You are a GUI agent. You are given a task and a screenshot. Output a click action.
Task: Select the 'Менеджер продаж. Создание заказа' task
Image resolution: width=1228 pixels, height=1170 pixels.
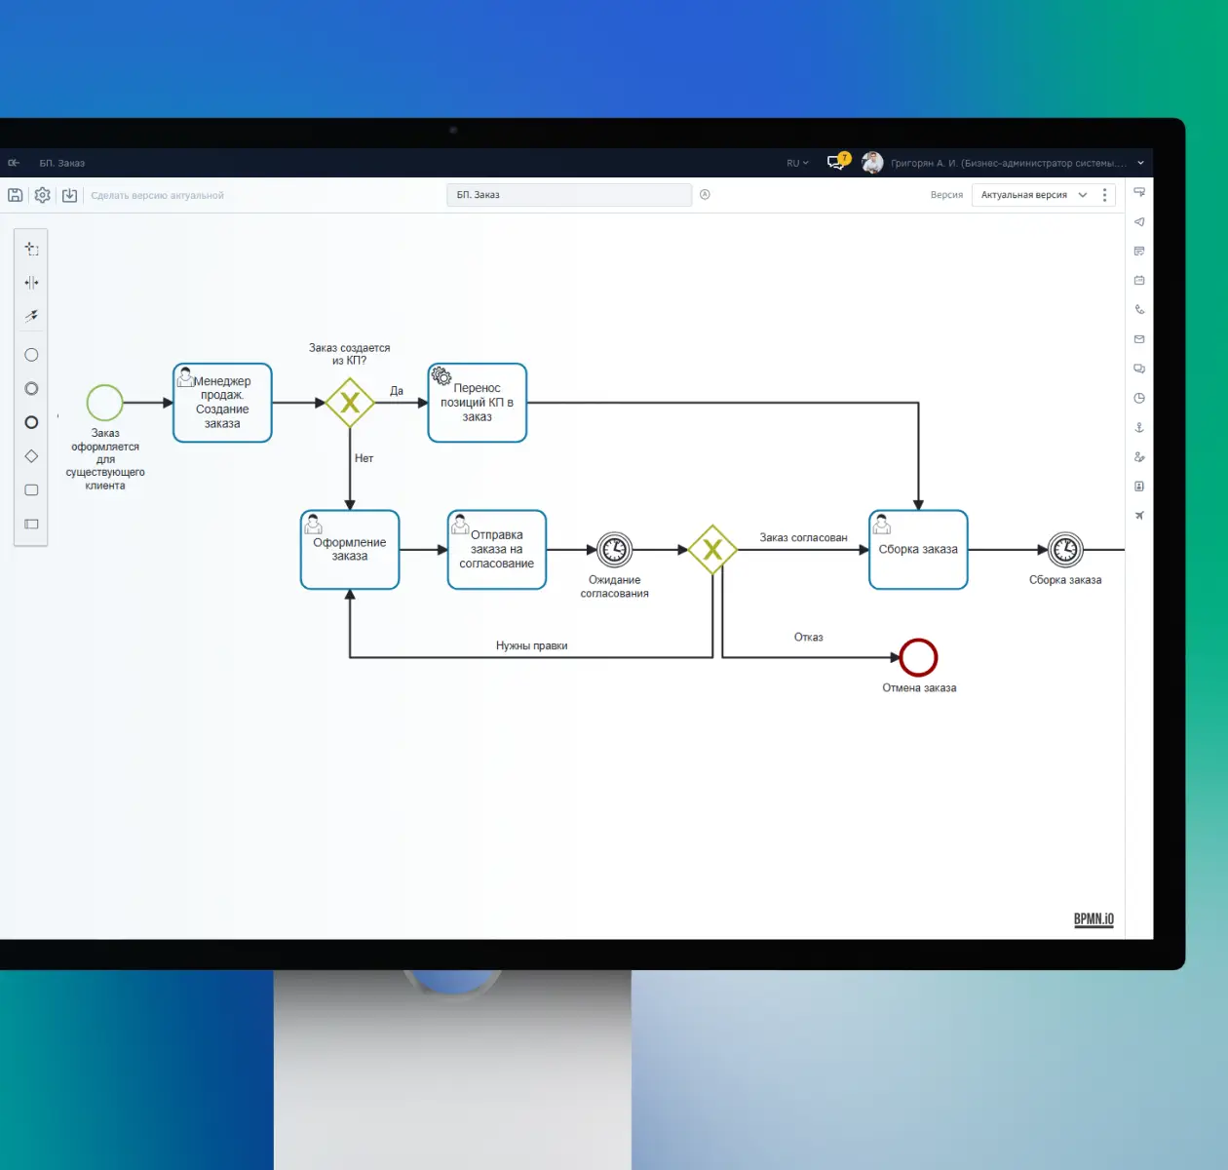pyautogui.click(x=222, y=403)
